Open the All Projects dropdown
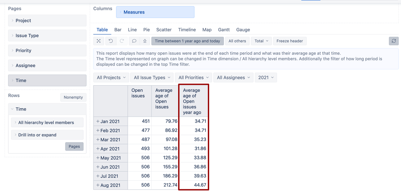The image size is (401, 195). coord(111,78)
